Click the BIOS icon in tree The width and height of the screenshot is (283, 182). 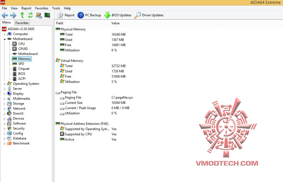[x=15, y=74]
